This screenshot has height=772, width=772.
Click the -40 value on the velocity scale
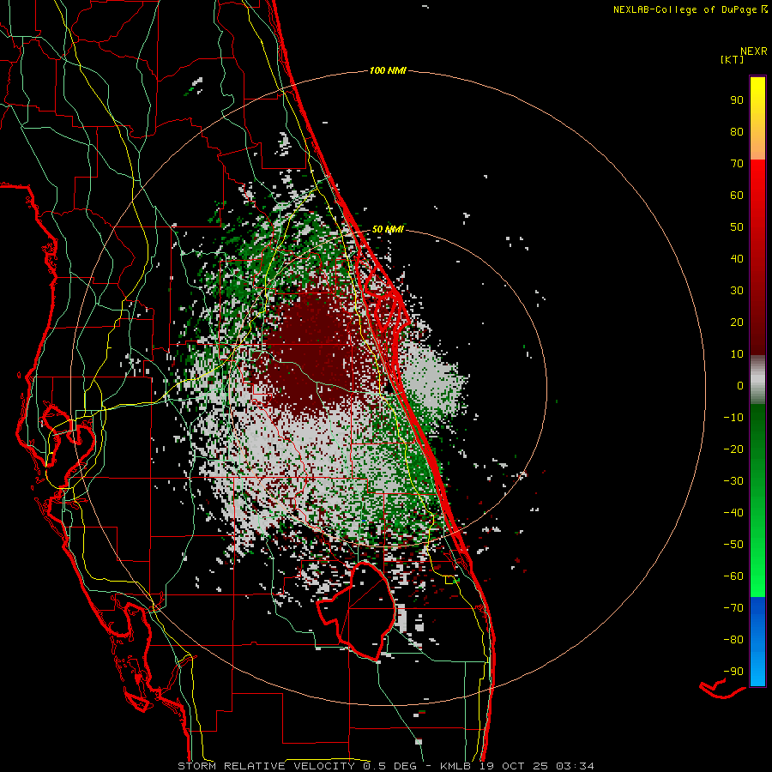pos(733,513)
